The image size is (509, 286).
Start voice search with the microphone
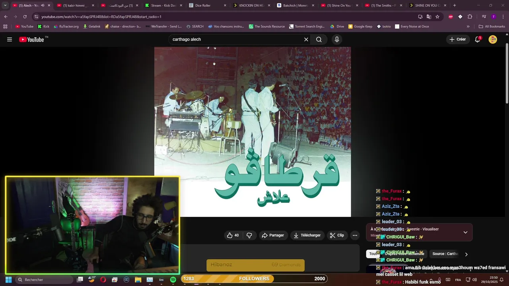pos(337,39)
